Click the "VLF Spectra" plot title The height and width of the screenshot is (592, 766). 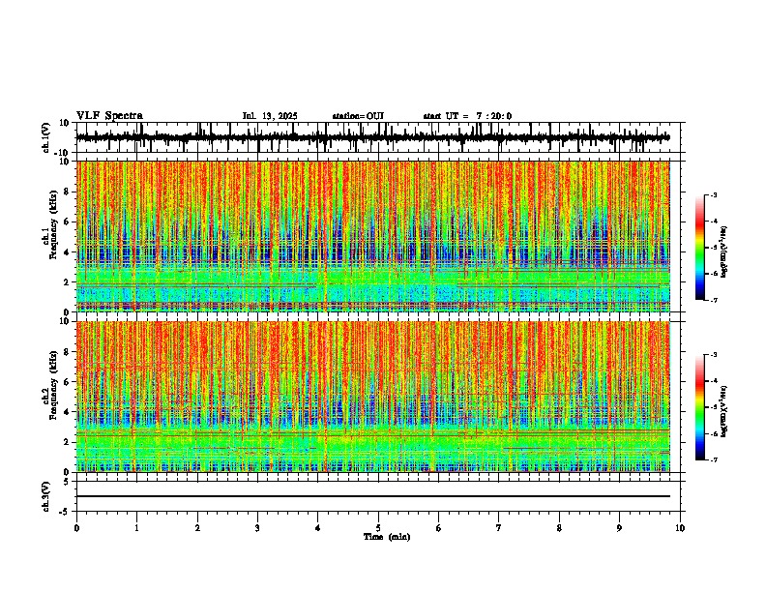(x=109, y=116)
